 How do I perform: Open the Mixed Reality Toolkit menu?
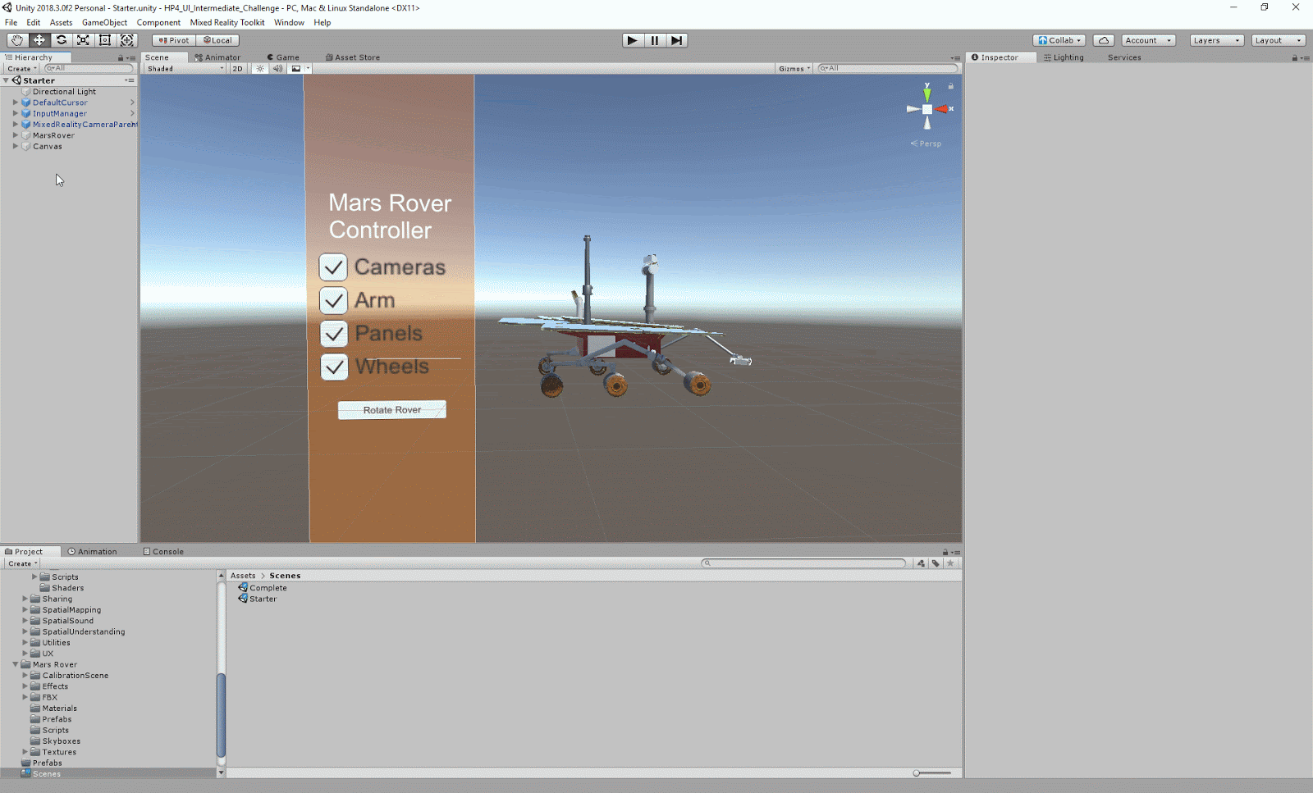point(227,22)
